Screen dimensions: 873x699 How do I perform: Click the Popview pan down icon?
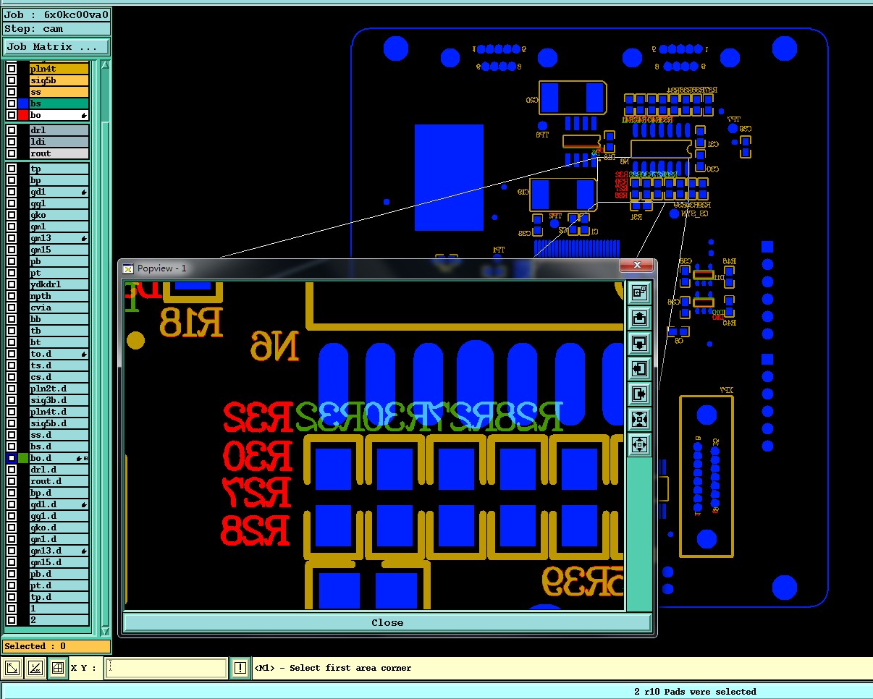(639, 343)
